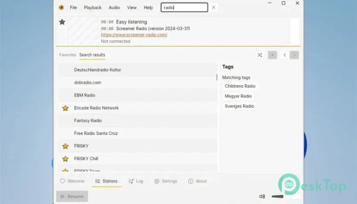The height and width of the screenshot is (204, 357).
Task: Mute audio with the speaker icon
Action: (262, 196)
